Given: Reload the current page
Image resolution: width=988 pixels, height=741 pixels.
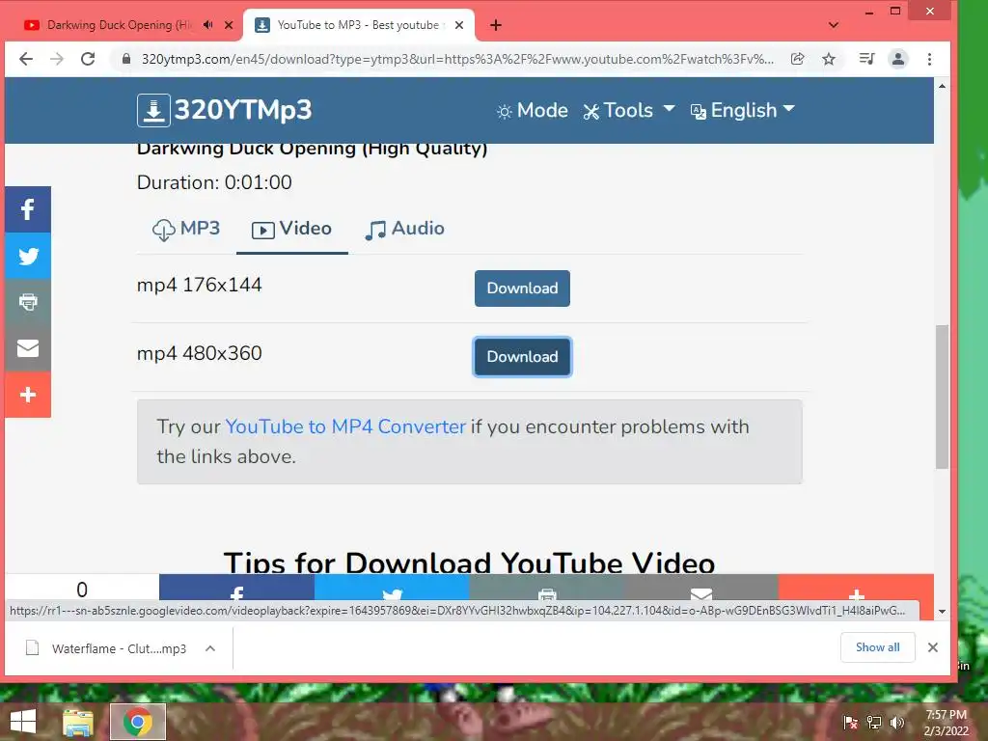Looking at the screenshot, I should tap(88, 59).
